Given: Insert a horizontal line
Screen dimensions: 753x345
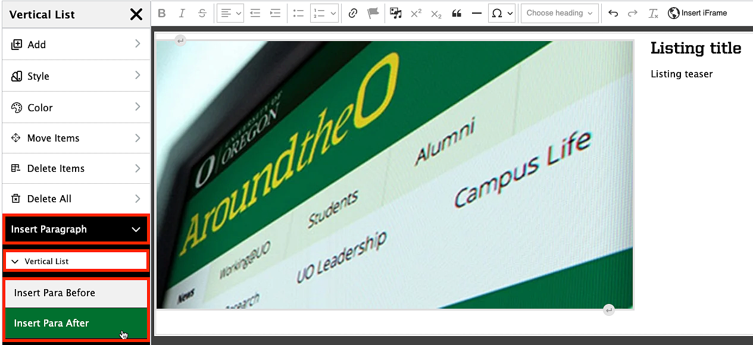Looking at the screenshot, I should point(476,12).
